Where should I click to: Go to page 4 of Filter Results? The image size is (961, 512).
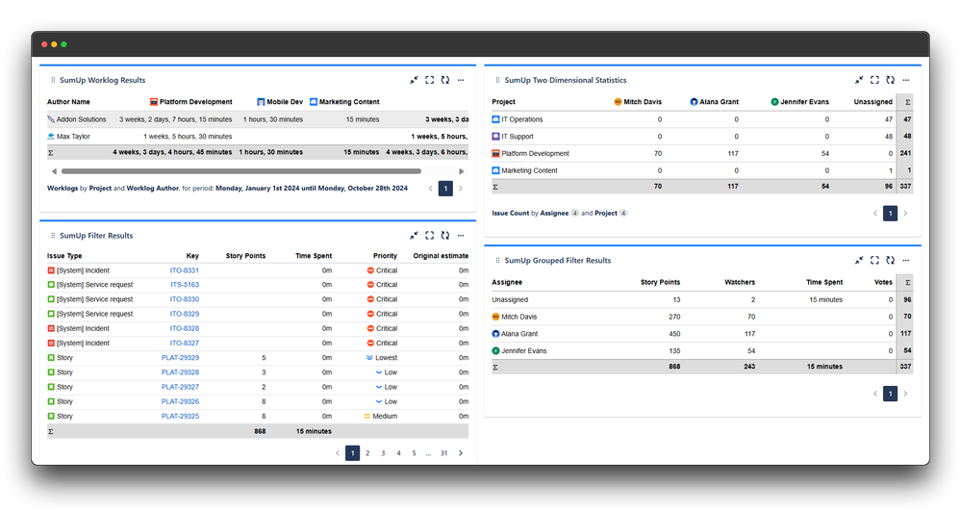(398, 453)
